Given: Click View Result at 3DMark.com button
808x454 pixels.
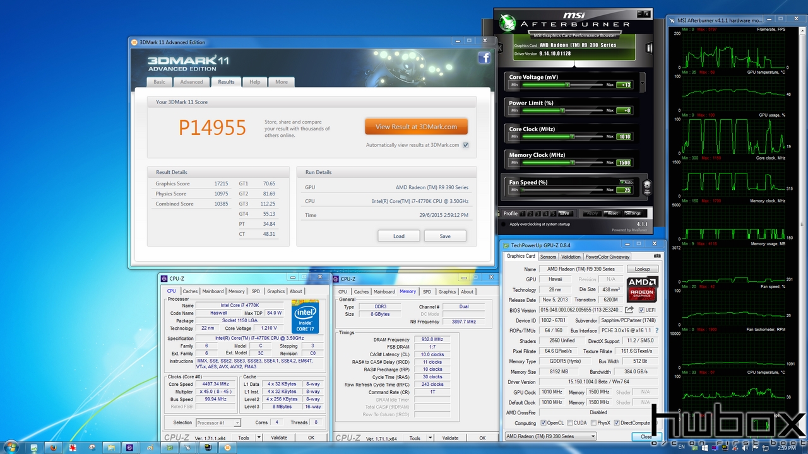Looking at the screenshot, I should click(416, 126).
